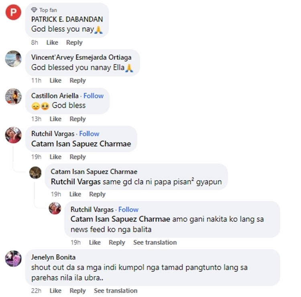This screenshot has height=297, width=301.
Task: Open Jenelyn Bonita's profile name
Action: click(x=53, y=257)
